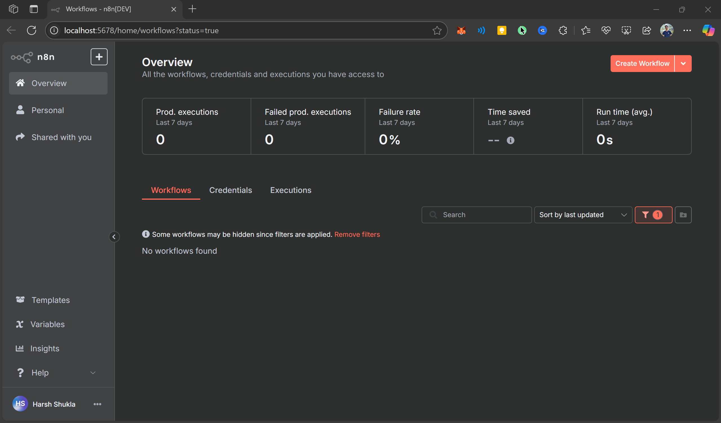Expand the Help menu chevron
The image size is (721, 423).
(93, 373)
